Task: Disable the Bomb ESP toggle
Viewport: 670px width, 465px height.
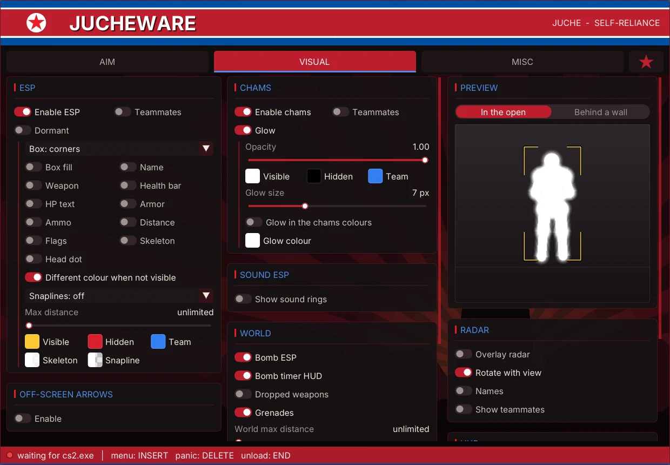Action: 243,357
